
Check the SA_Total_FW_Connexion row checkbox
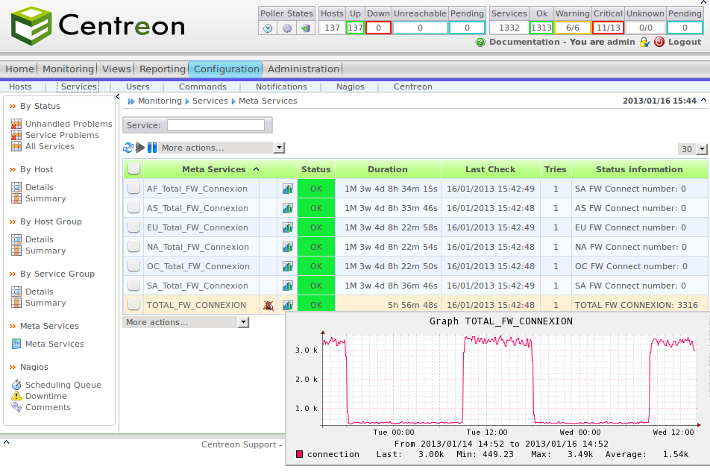pyautogui.click(x=133, y=286)
